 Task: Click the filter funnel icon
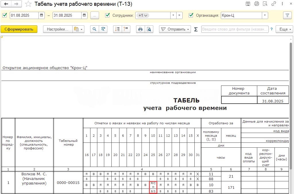point(287,16)
